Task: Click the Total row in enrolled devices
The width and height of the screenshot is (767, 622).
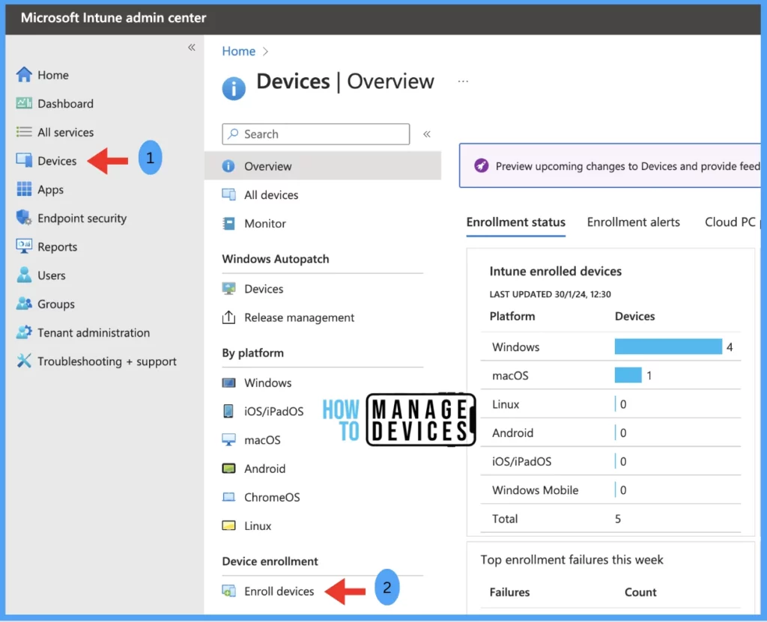Action: [610, 518]
